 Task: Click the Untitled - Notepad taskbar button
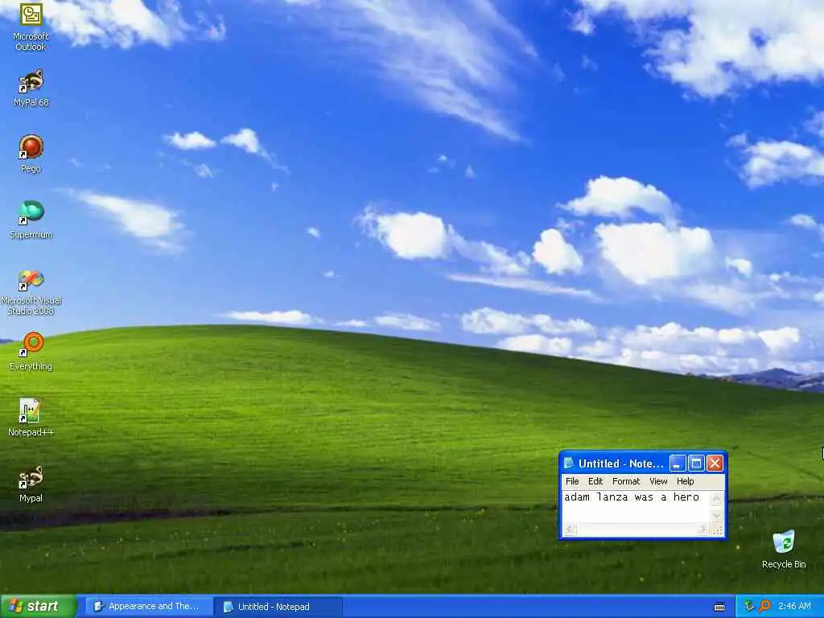point(278,607)
